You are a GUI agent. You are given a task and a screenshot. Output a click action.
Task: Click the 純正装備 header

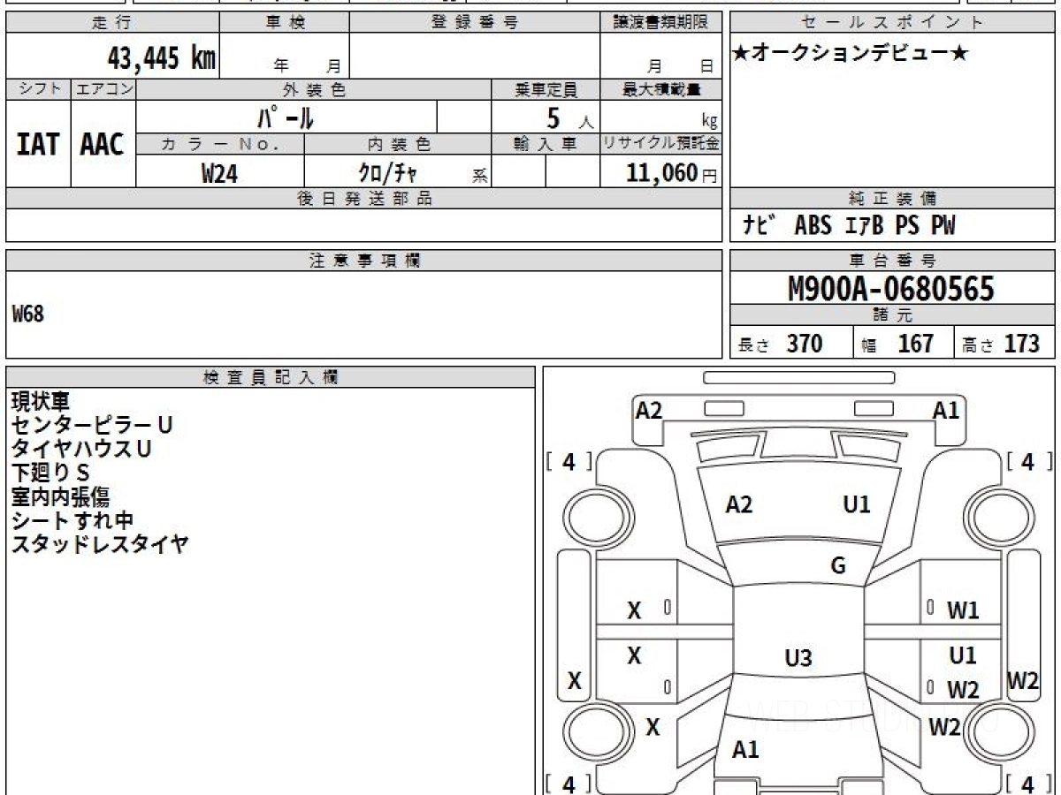point(892,199)
